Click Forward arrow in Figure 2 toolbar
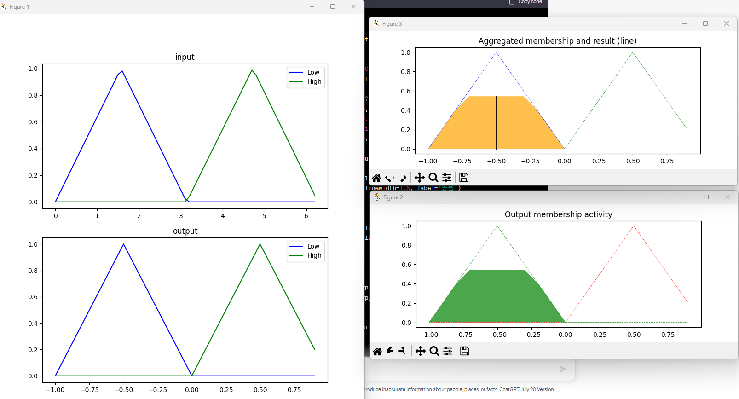The image size is (739, 399). [403, 351]
